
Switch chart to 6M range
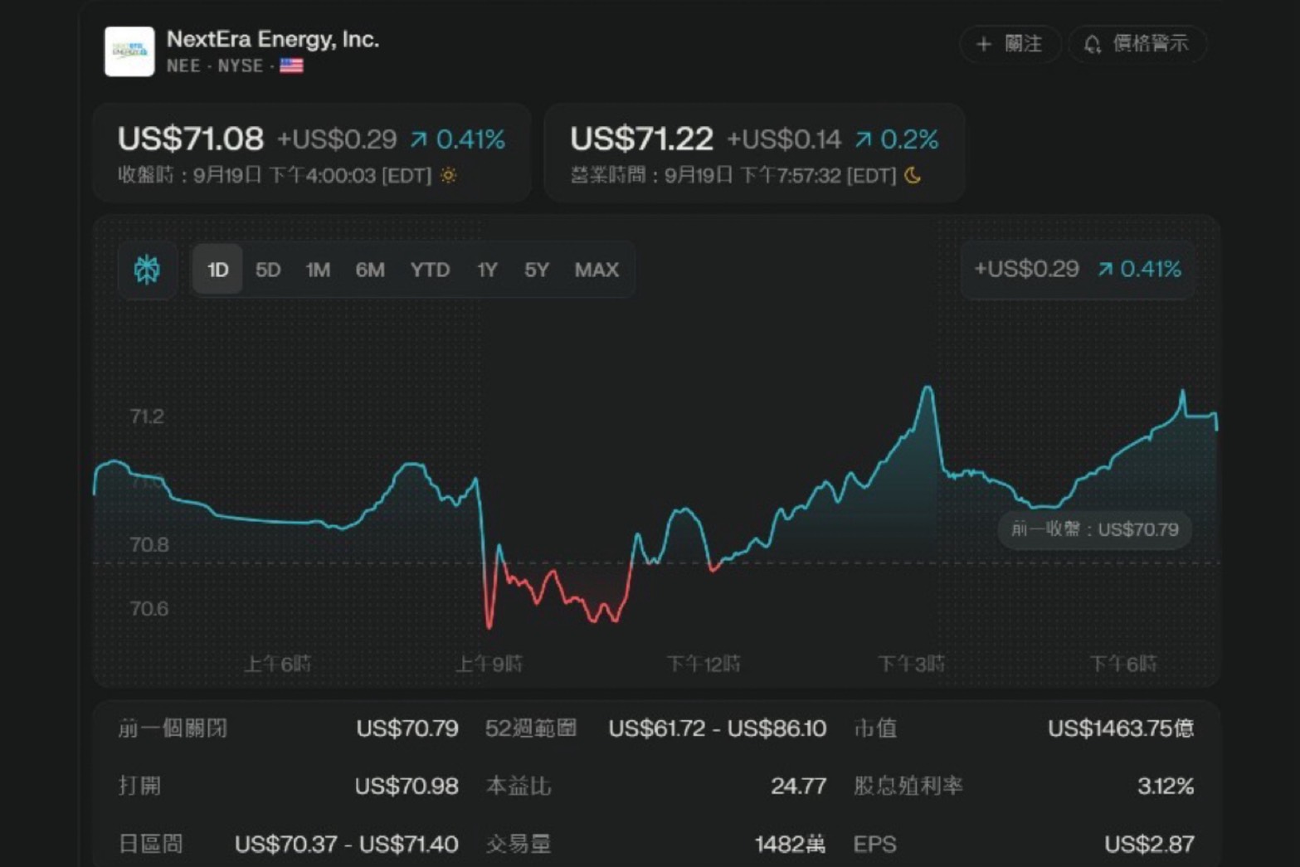click(x=370, y=270)
